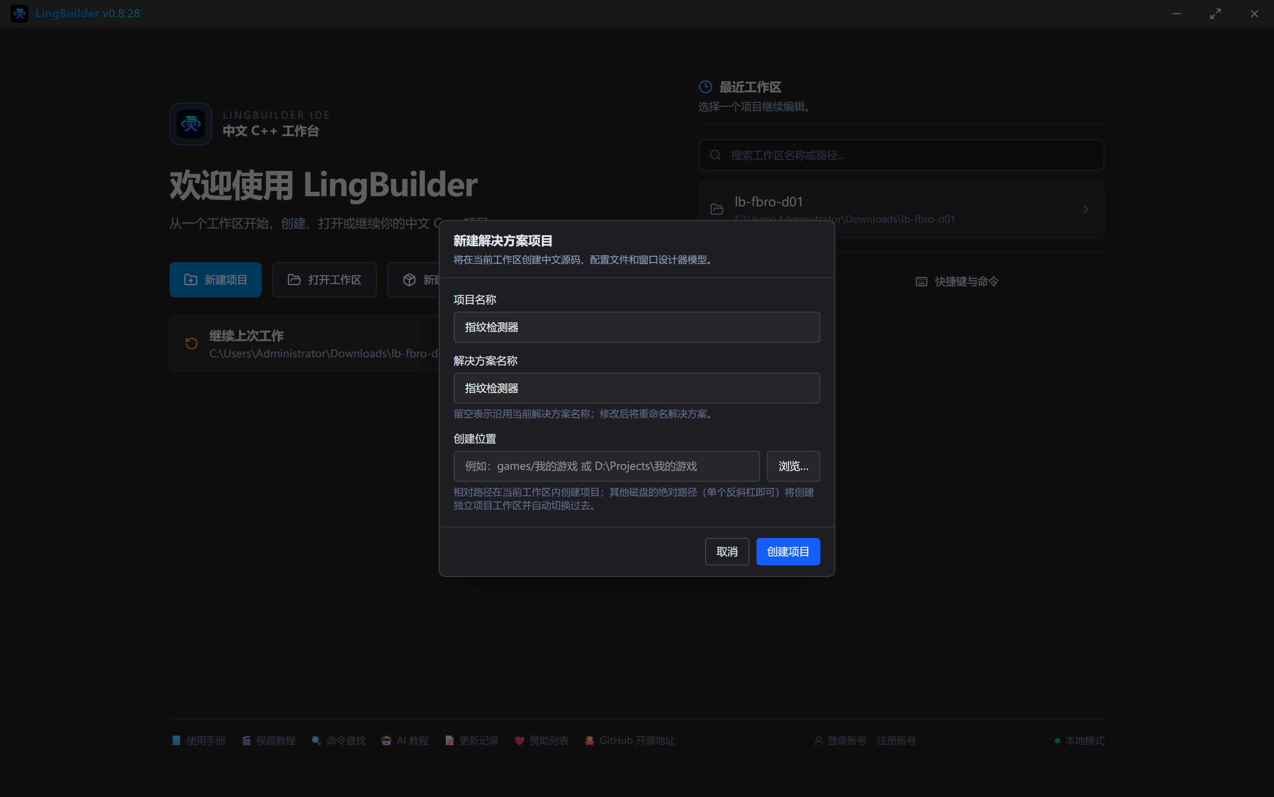Click the LingBuilder logo icon in title bar
Screen dimensions: 1274x797
(x=19, y=14)
